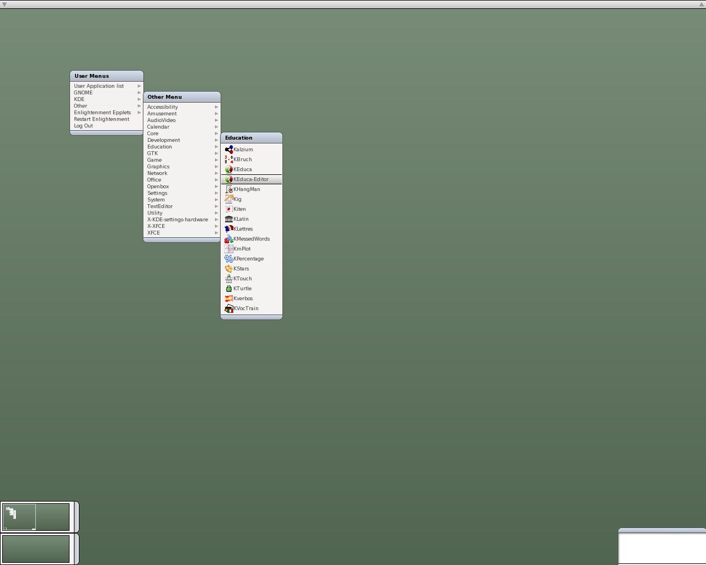Click the up triangle at top-right corner
Screen dimensions: 706x565
pos(702,4)
